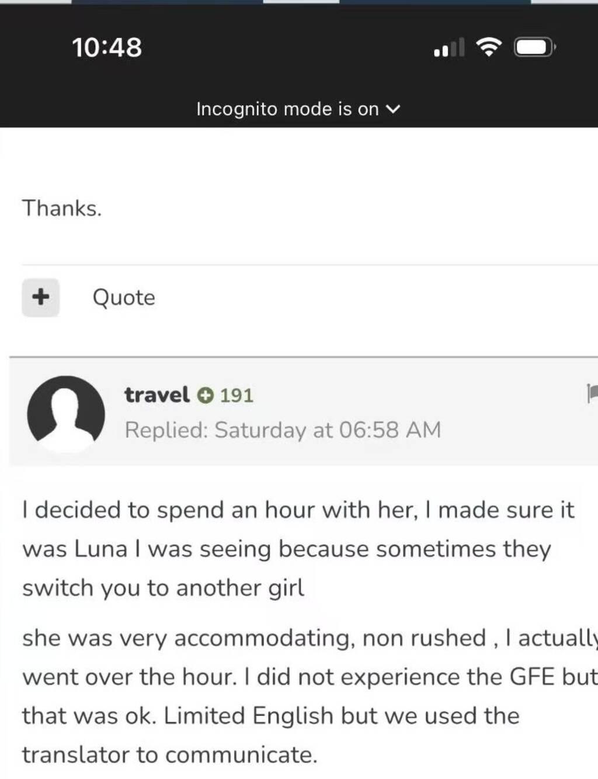Click the paragraph starting "I decided to spend"
598x779 pixels.
[x=298, y=549]
